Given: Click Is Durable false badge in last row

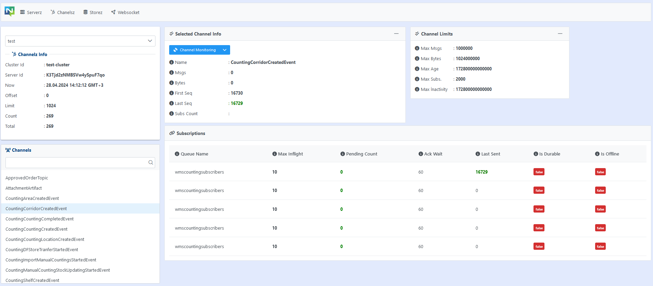Looking at the screenshot, I should [x=539, y=246].
